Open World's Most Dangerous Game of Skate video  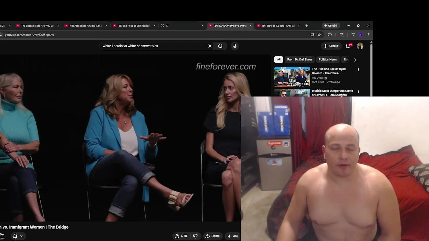point(332,93)
